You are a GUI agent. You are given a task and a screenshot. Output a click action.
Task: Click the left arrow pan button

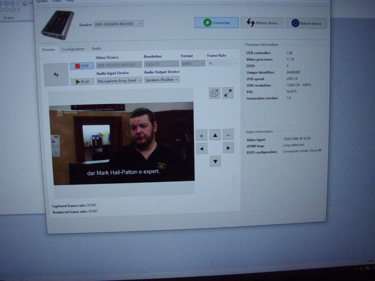pos(202,149)
